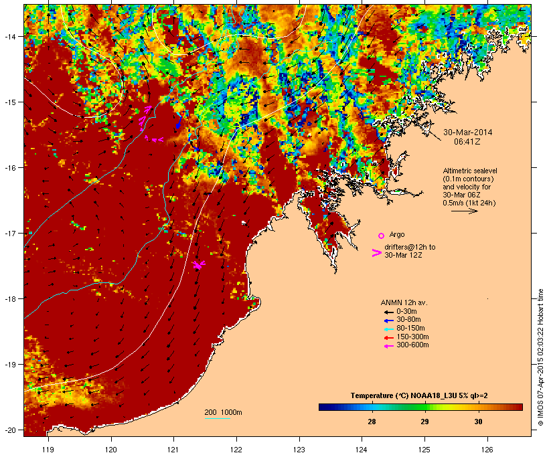Click the -15 latitude axis label
The image size is (549, 455).
pyautogui.click(x=9, y=102)
